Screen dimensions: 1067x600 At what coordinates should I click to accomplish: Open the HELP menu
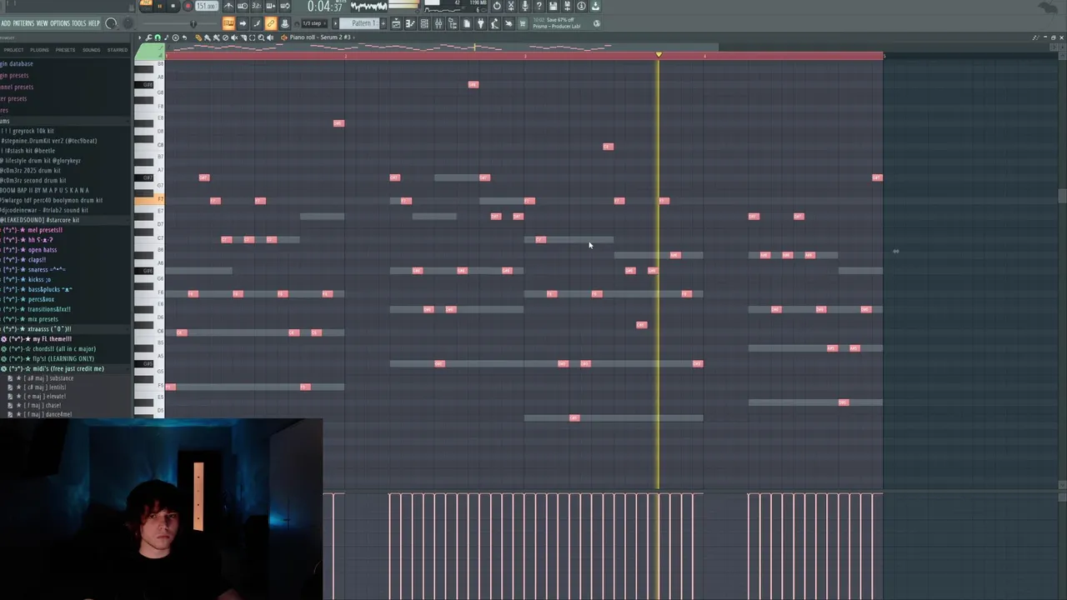coord(94,23)
